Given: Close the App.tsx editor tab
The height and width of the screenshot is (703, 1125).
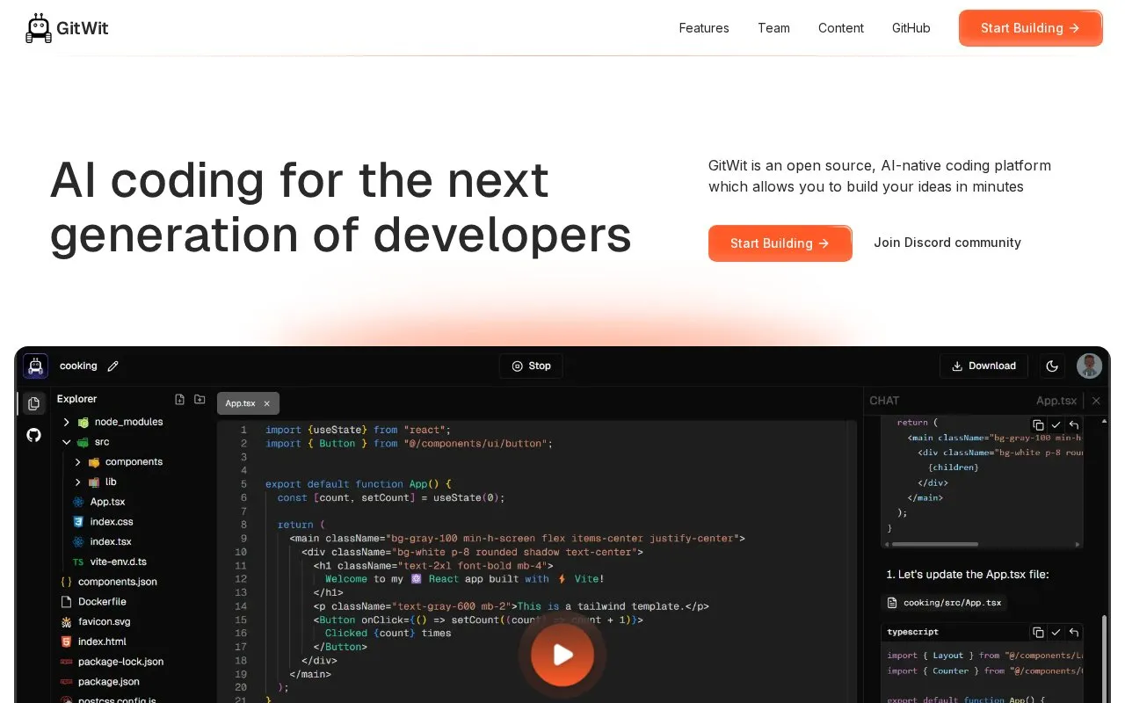Looking at the screenshot, I should point(267,403).
